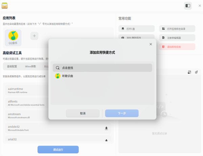Open 注册表编辑器

tap(177, 38)
